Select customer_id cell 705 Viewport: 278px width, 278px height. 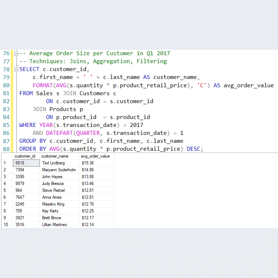coord(26,211)
